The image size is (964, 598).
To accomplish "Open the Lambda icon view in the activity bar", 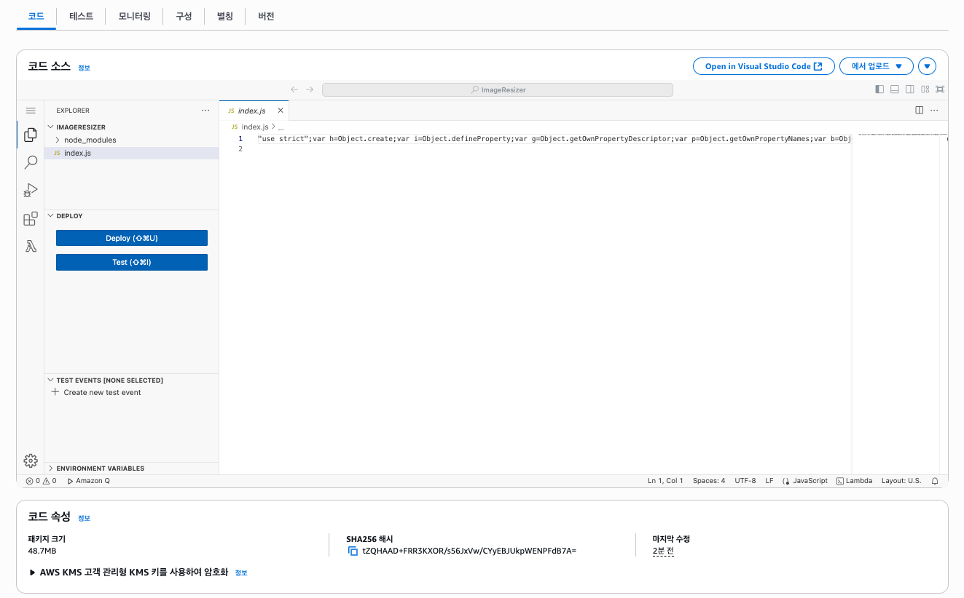I will coord(31,247).
